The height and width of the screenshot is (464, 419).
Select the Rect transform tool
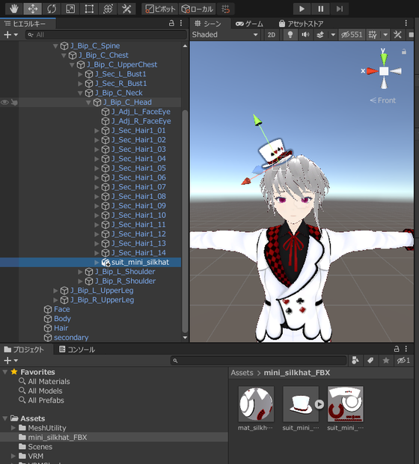pos(89,9)
